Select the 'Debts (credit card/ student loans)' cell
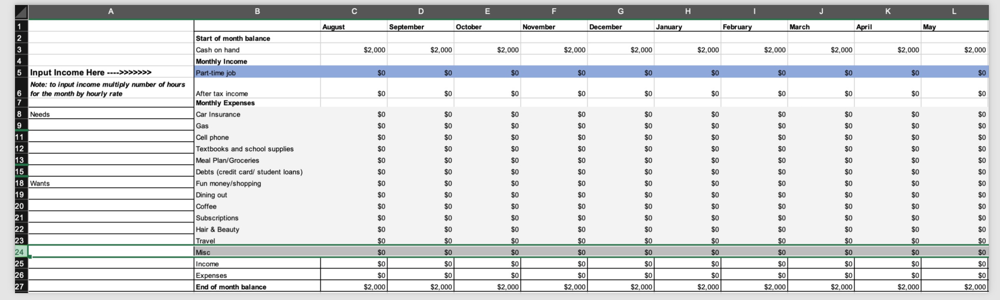 (257, 172)
